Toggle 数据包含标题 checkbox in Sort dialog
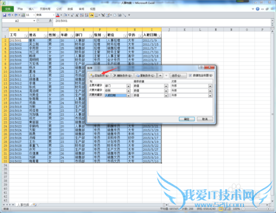This screenshot has width=276, height=213. [190, 76]
